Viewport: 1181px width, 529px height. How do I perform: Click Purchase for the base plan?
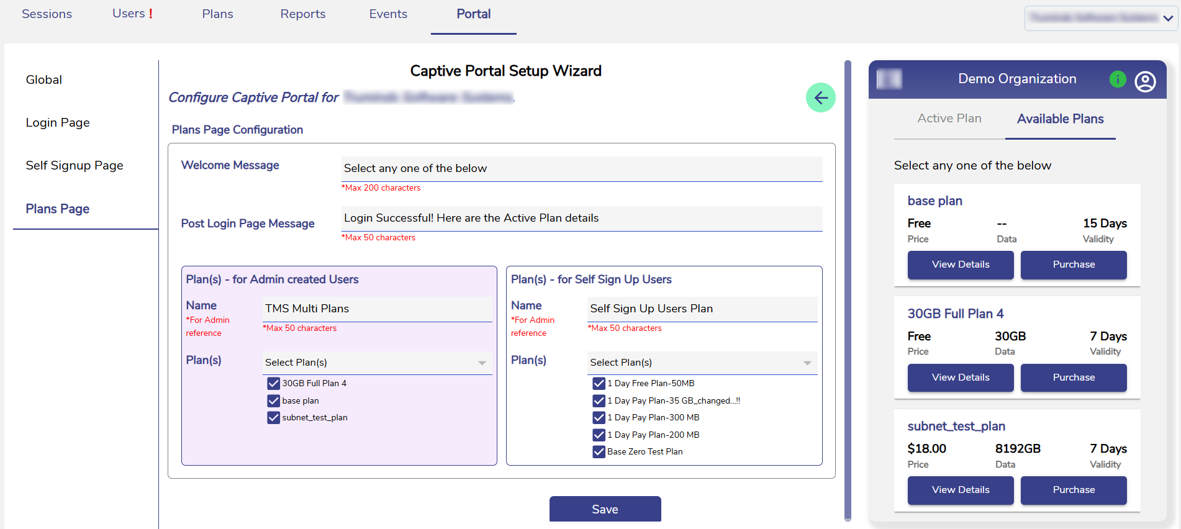(1073, 264)
